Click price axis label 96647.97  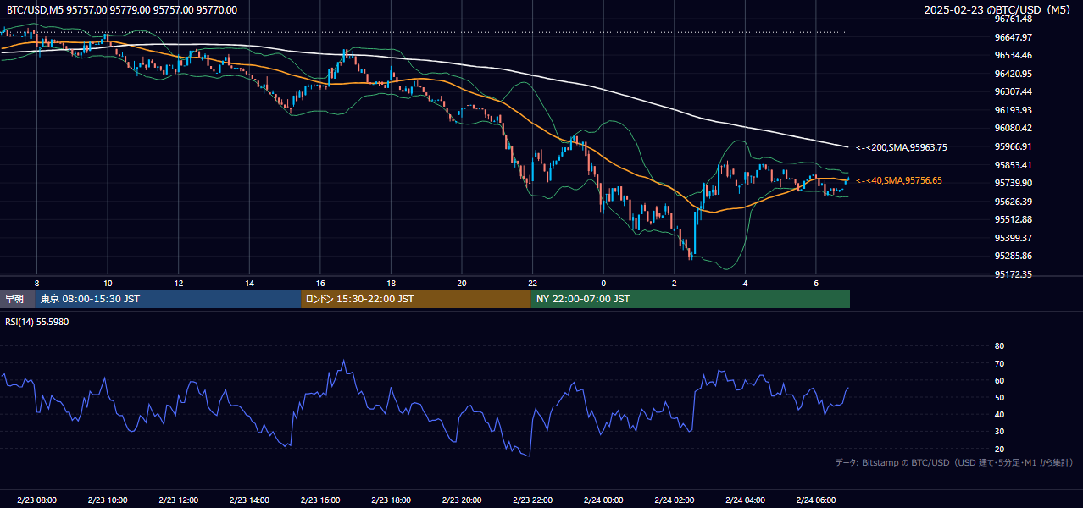[x=1013, y=37]
